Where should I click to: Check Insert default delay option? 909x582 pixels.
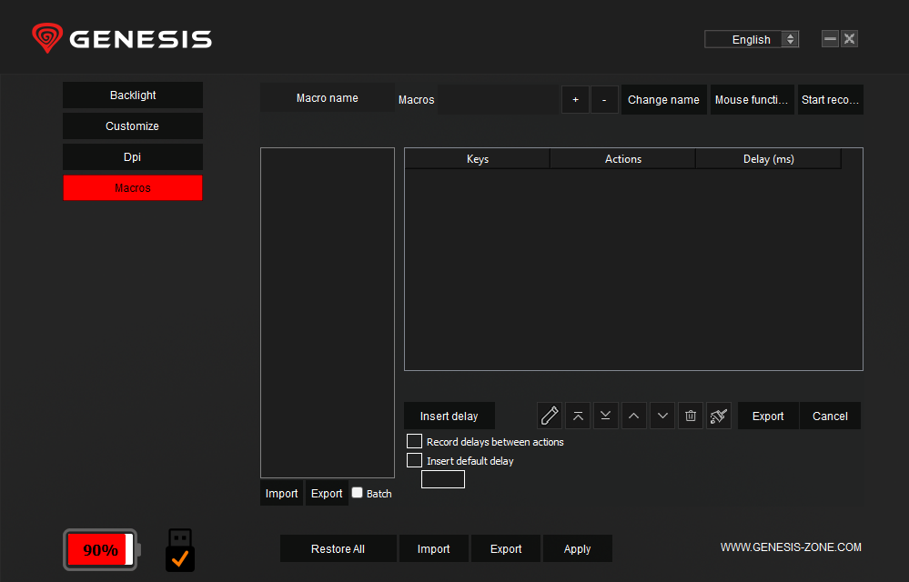pyautogui.click(x=415, y=460)
